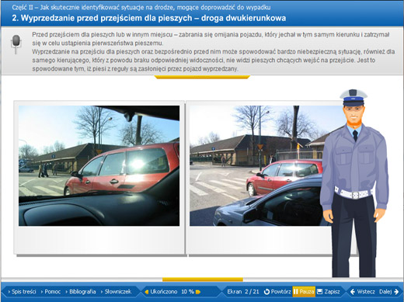404x302 pixels.
Task: Click the yellow left arrow beside Ukończono
Action: point(147,292)
